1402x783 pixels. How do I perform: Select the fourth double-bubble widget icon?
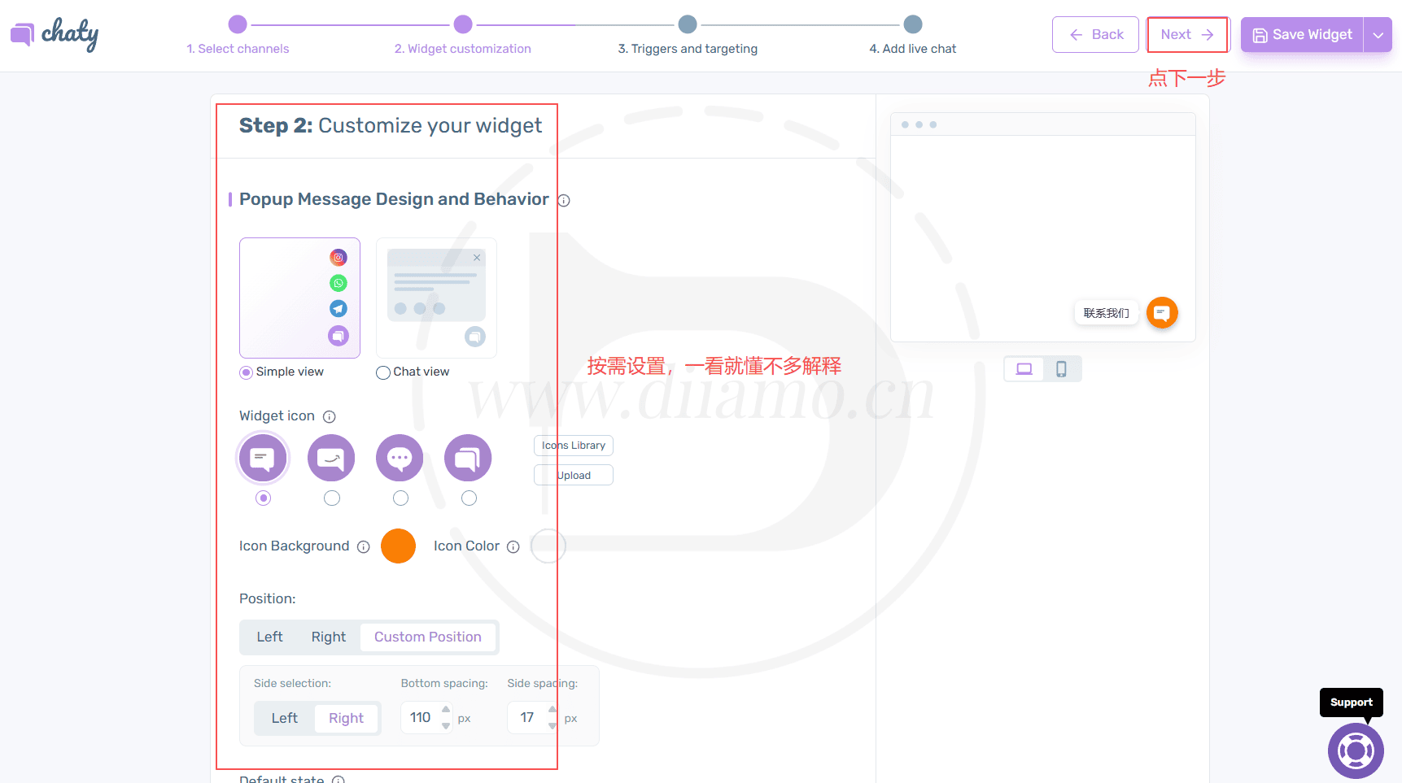click(x=468, y=459)
